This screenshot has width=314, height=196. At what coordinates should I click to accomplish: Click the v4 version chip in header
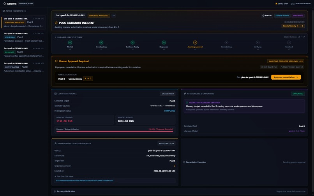[113, 16]
